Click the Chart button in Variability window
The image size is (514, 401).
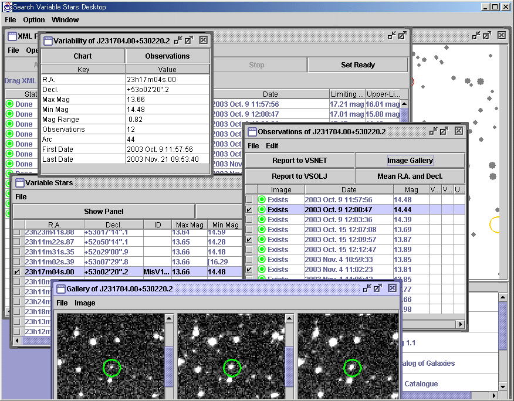coord(83,56)
